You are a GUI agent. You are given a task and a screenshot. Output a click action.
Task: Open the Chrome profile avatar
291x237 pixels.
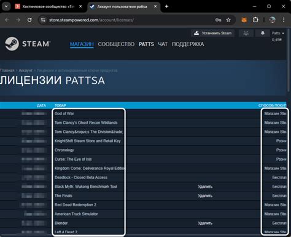272,20
